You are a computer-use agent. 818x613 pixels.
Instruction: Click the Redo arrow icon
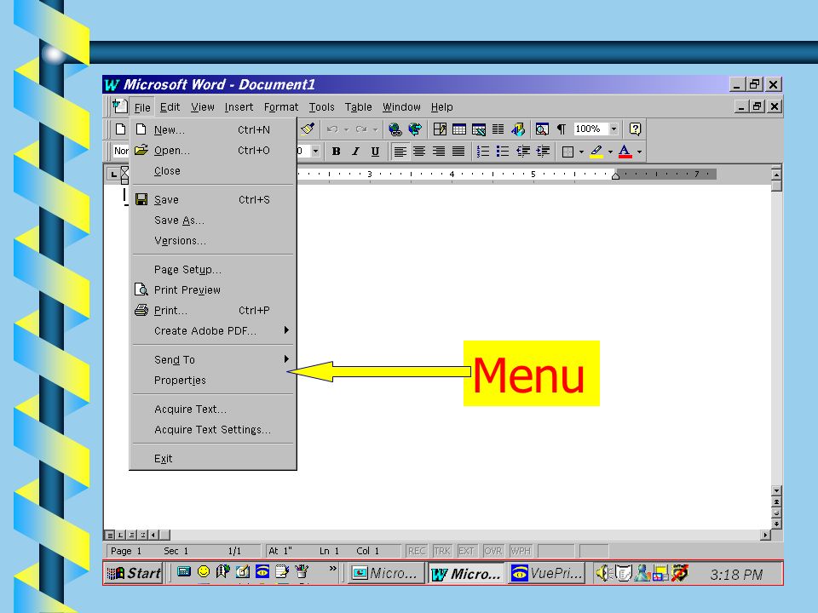click(361, 129)
